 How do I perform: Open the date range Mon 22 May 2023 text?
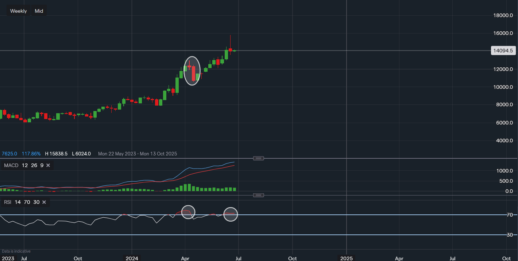click(x=117, y=154)
